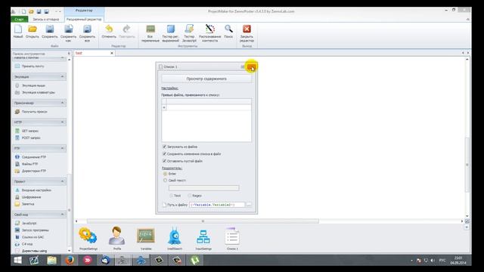Click the orange close button of Список 1 dialog
Screen dimensions: 484x272
[x=251, y=66]
